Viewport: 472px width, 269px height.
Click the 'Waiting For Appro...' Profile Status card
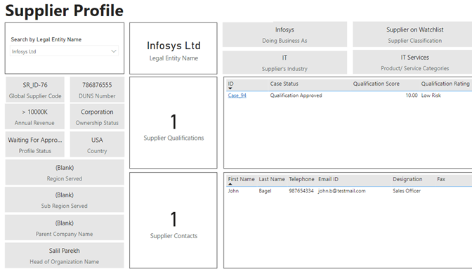[x=35, y=145]
